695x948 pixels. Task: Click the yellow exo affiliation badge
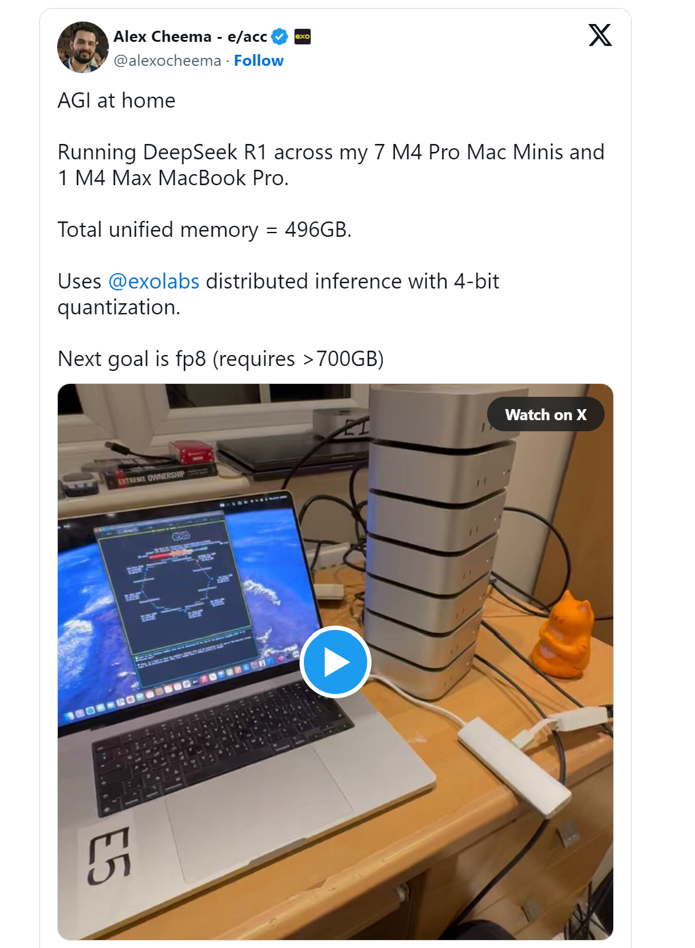pos(303,37)
